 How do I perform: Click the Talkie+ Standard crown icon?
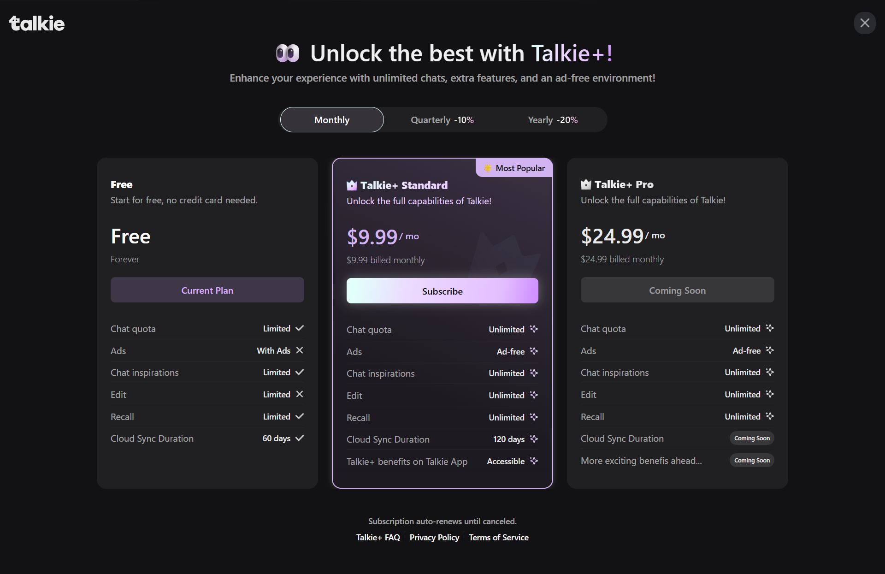[x=352, y=185]
